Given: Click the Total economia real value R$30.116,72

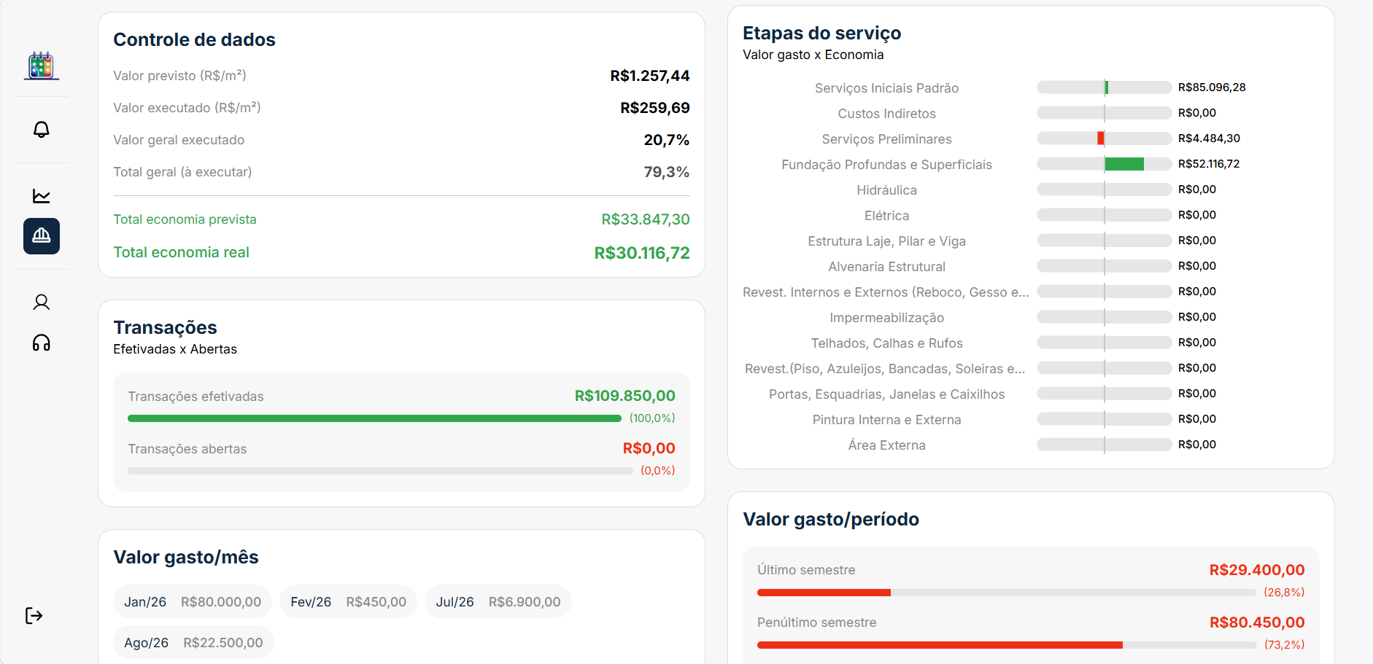Looking at the screenshot, I should pyautogui.click(x=642, y=253).
